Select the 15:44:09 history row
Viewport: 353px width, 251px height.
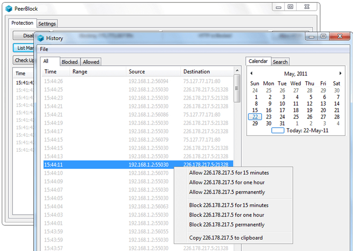(x=109, y=181)
